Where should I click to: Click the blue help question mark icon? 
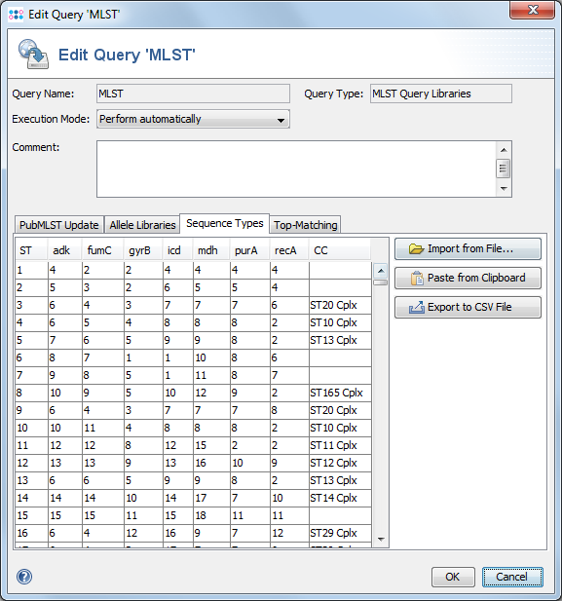coord(24,577)
